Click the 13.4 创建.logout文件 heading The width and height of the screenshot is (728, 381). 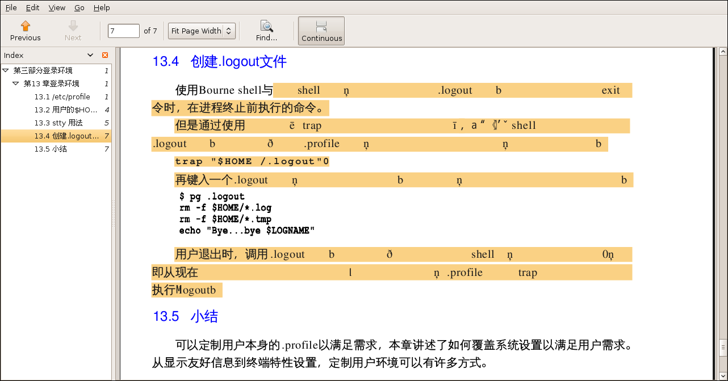pos(220,62)
